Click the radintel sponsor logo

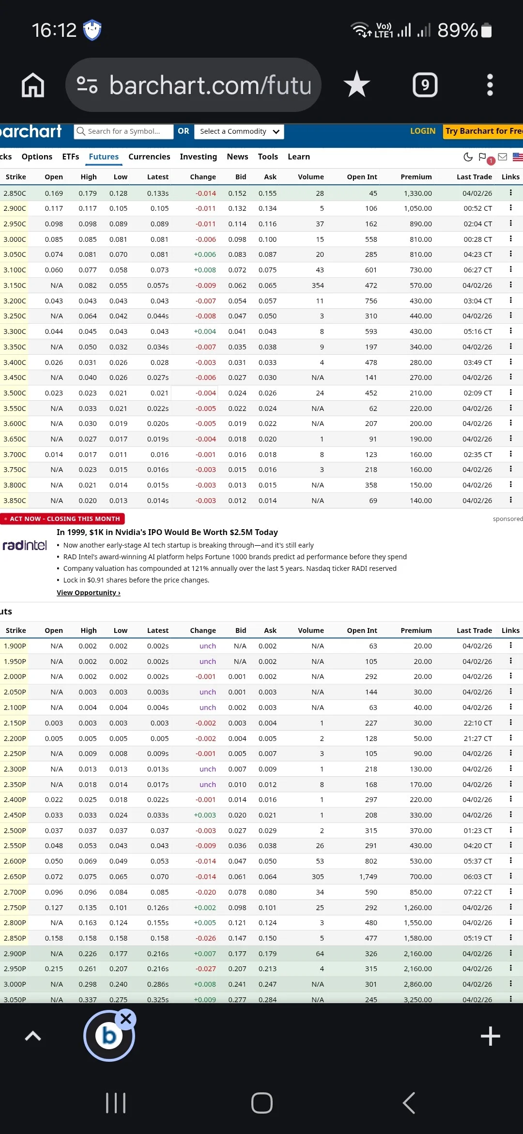coord(25,546)
